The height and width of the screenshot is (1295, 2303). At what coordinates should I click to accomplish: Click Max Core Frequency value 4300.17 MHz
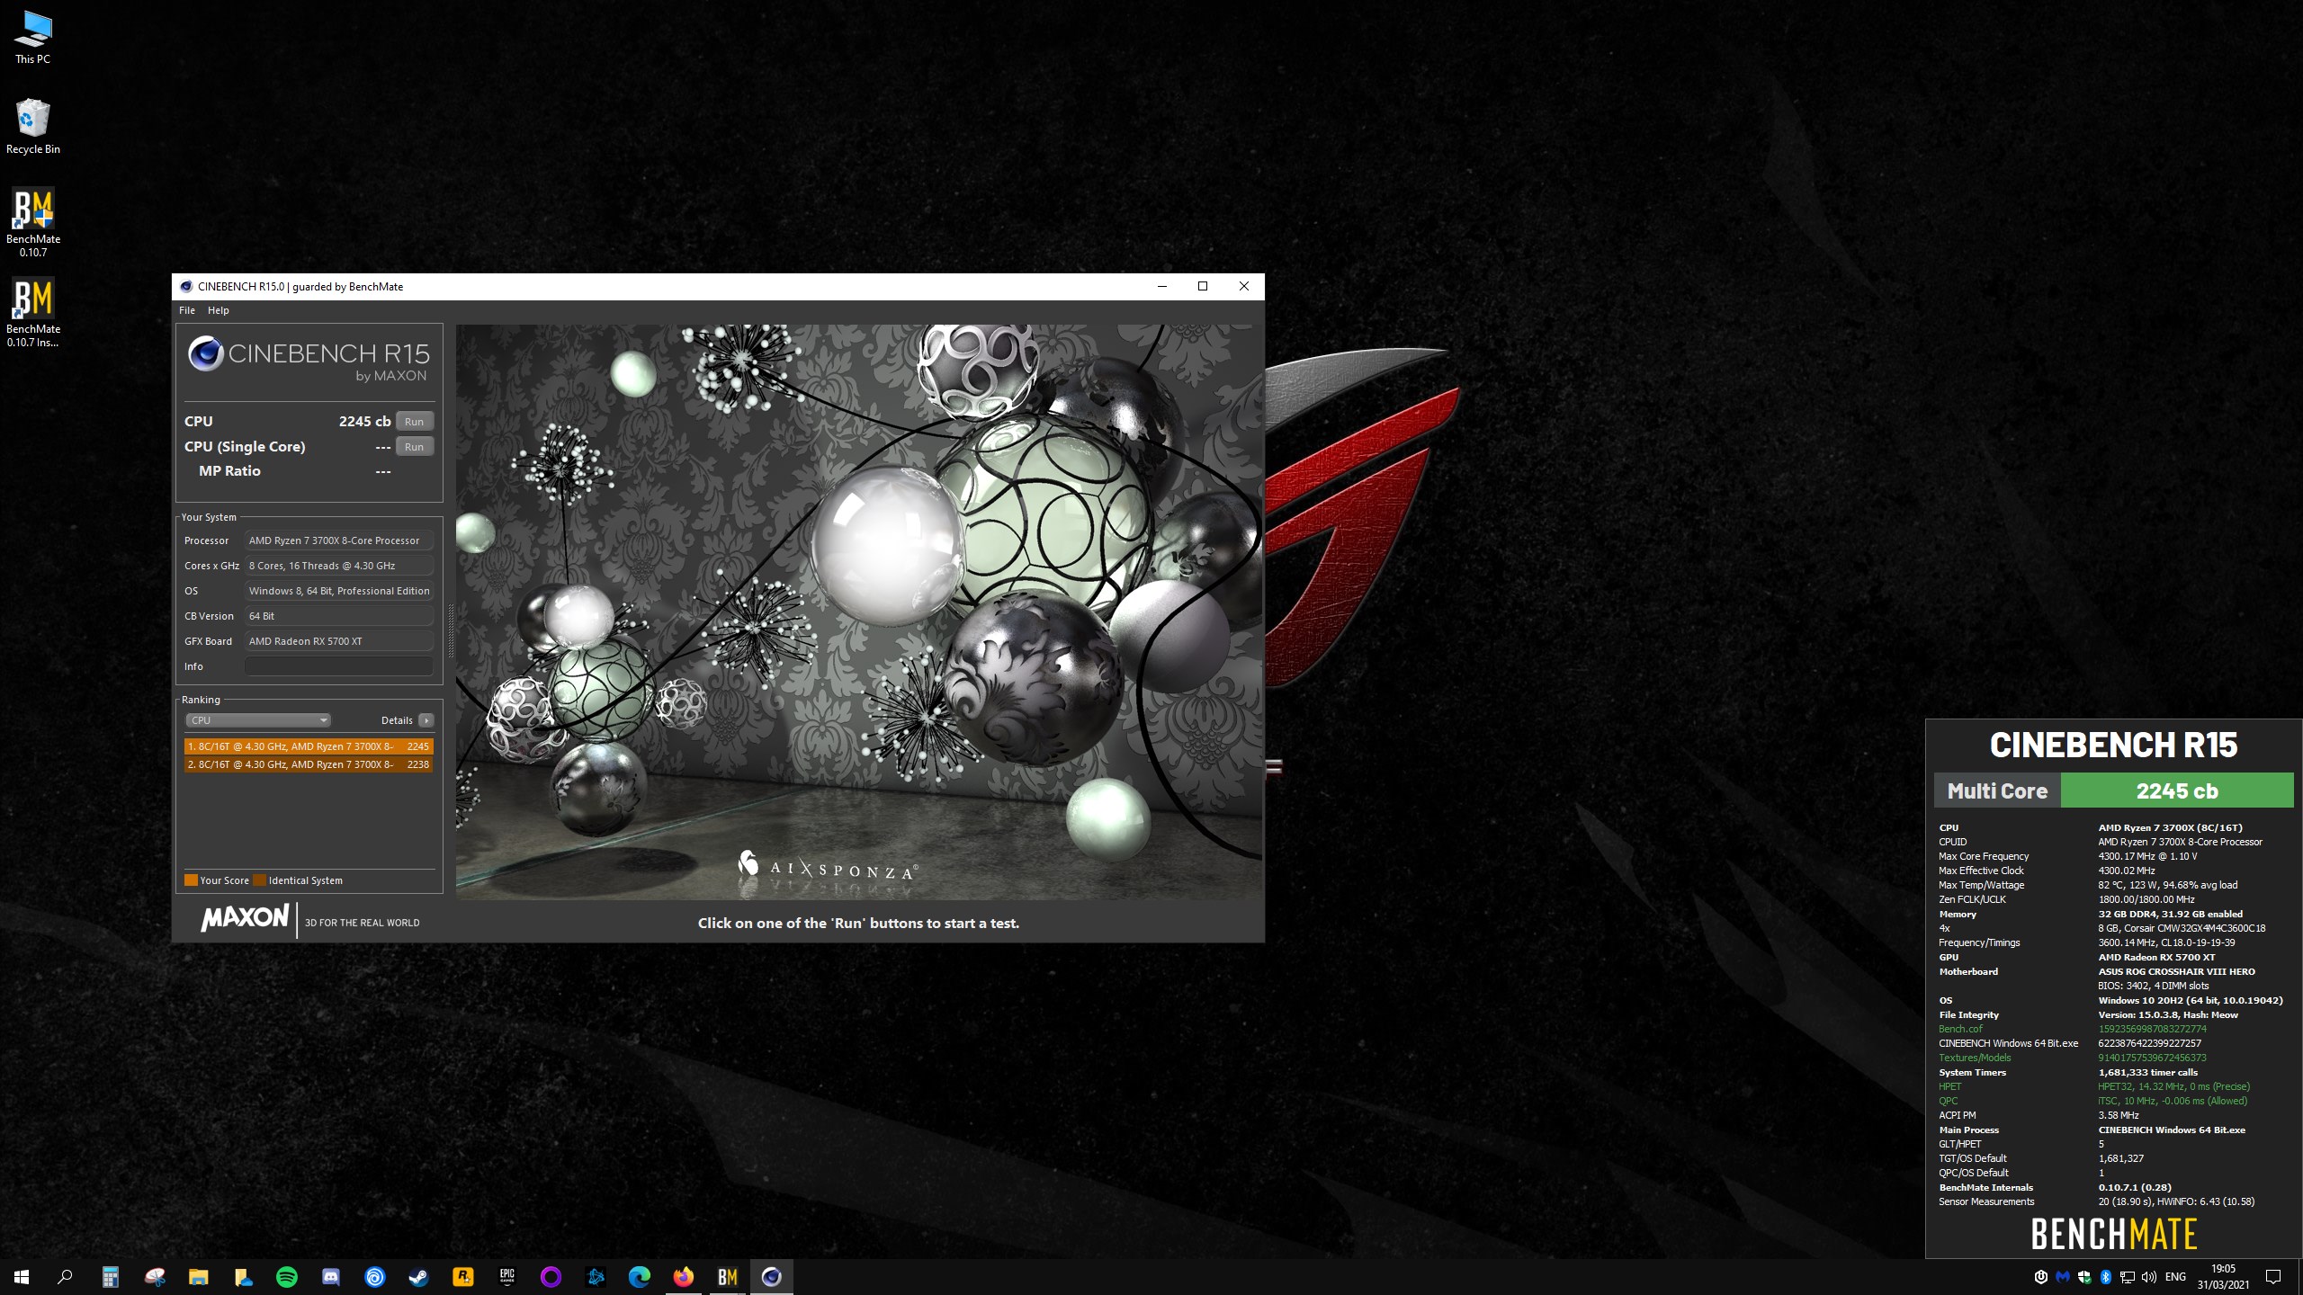click(2147, 856)
